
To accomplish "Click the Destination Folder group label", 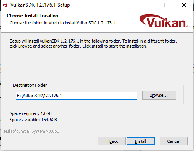I will pyautogui.click(x=30, y=85).
